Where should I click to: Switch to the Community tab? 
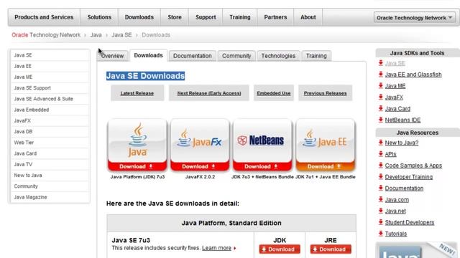(236, 56)
